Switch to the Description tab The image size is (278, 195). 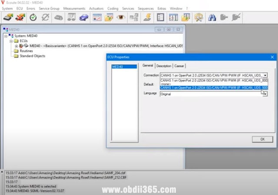164,66
